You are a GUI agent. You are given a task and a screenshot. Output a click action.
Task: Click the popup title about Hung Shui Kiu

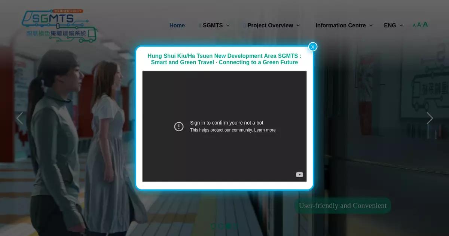pos(224,59)
